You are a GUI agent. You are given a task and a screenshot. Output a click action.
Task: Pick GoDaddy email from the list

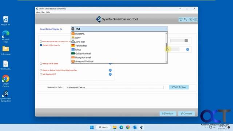[x=118, y=53]
